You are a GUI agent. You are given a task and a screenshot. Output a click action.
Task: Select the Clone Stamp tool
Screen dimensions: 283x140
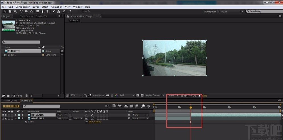[x=59, y=11]
